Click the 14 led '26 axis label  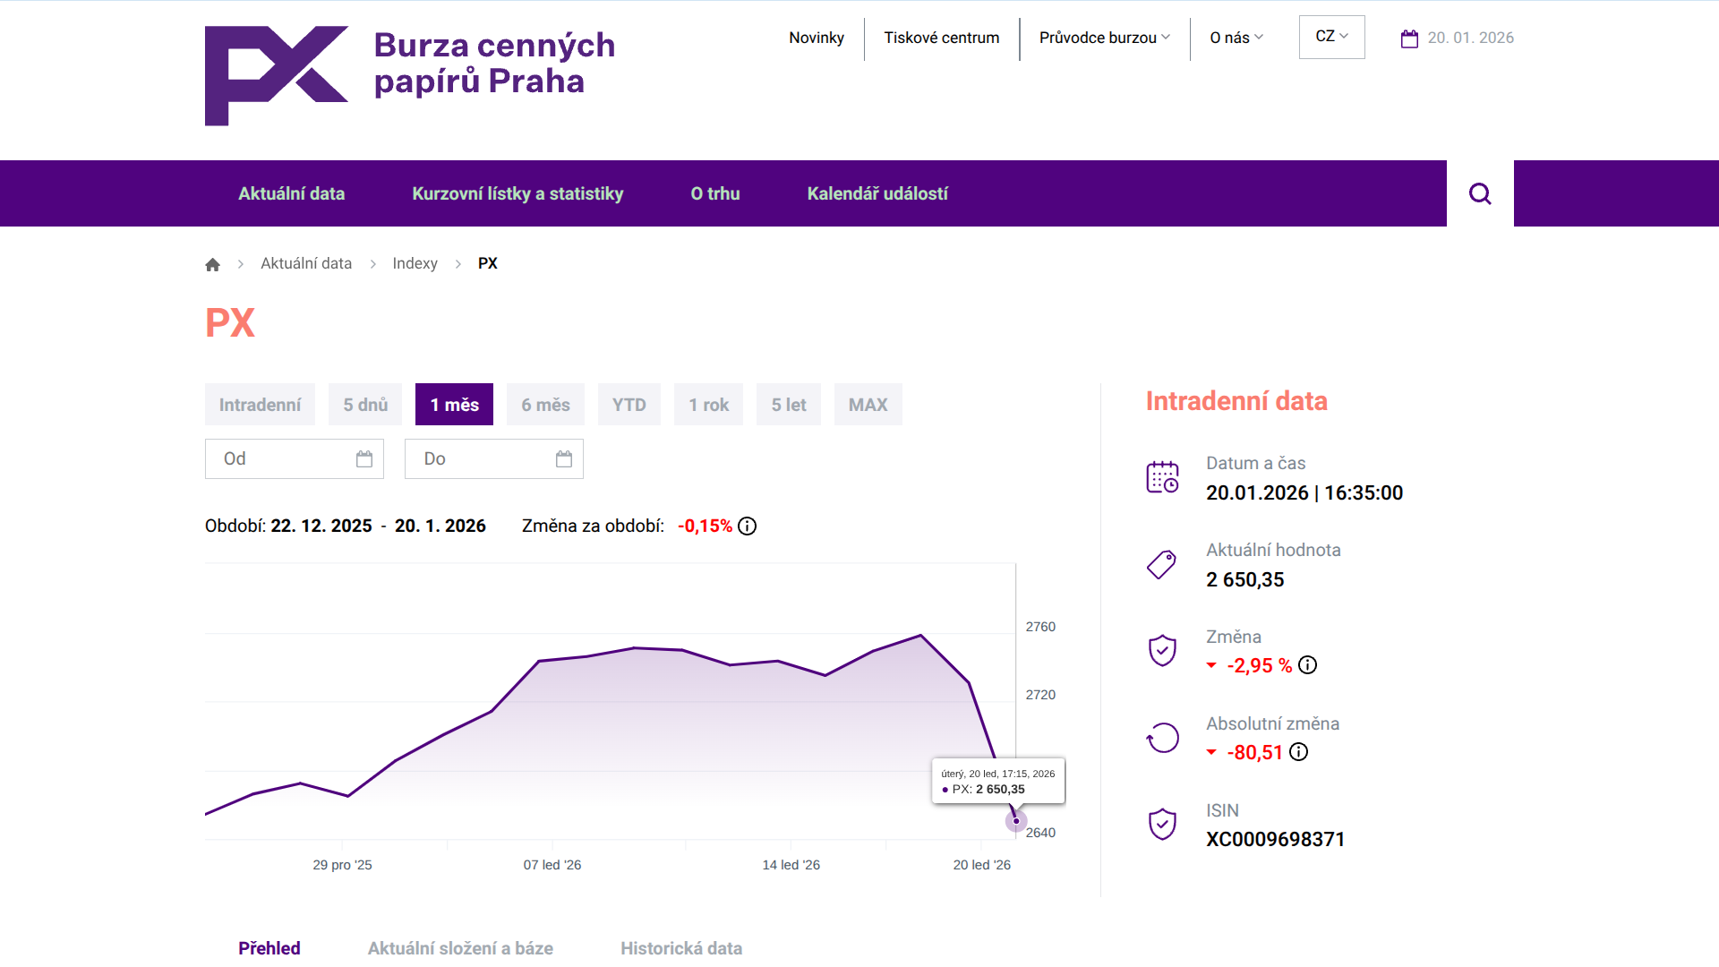pos(791,865)
